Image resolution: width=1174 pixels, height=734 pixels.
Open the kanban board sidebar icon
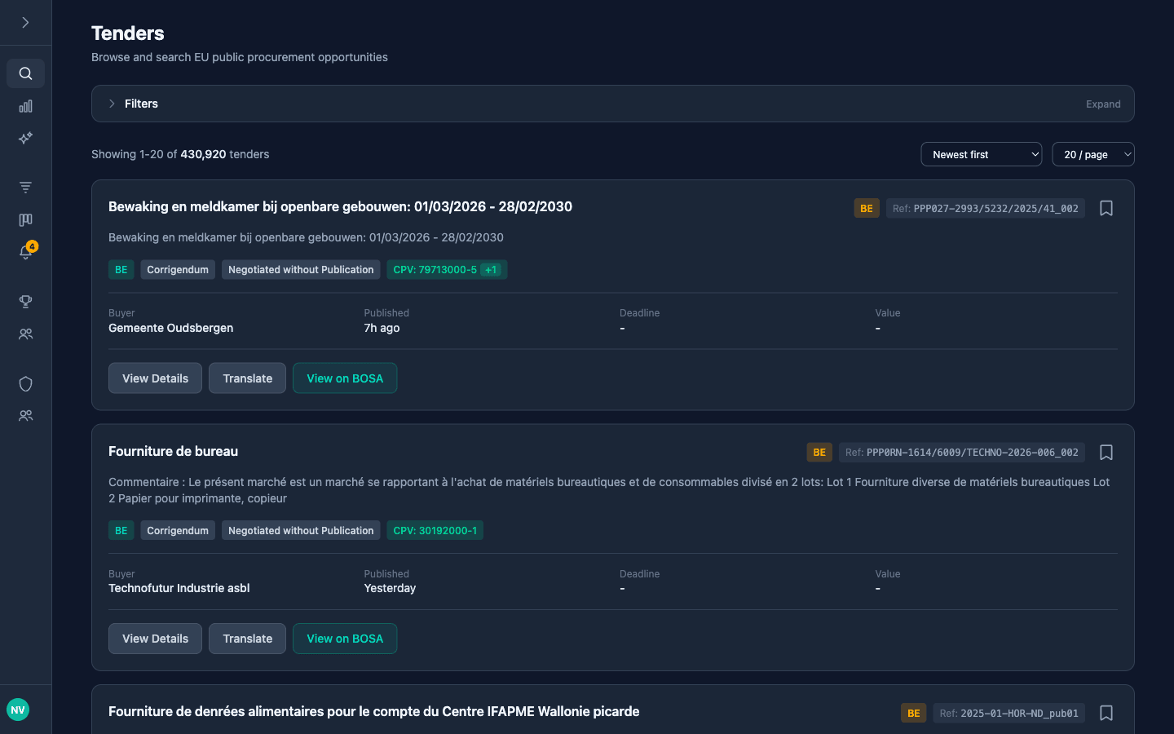[x=25, y=219]
